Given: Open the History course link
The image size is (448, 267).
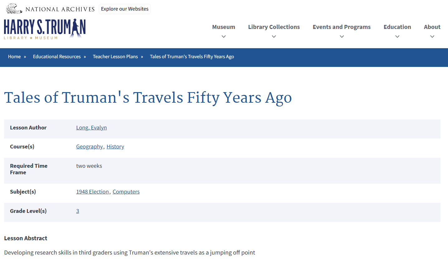Looking at the screenshot, I should pyautogui.click(x=115, y=147).
